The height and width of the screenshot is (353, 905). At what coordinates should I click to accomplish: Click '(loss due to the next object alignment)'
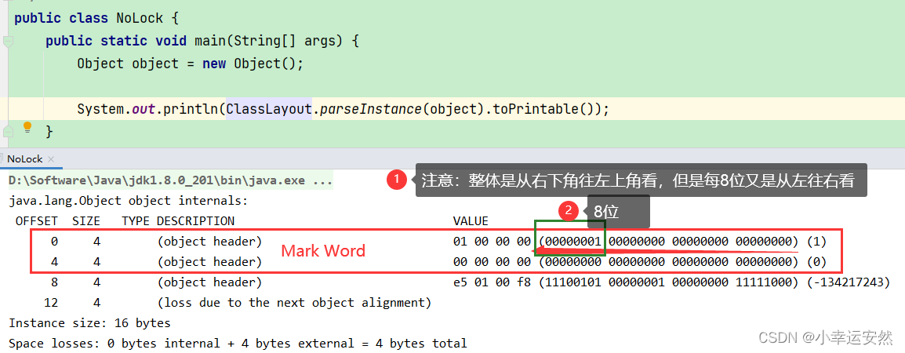(x=294, y=302)
